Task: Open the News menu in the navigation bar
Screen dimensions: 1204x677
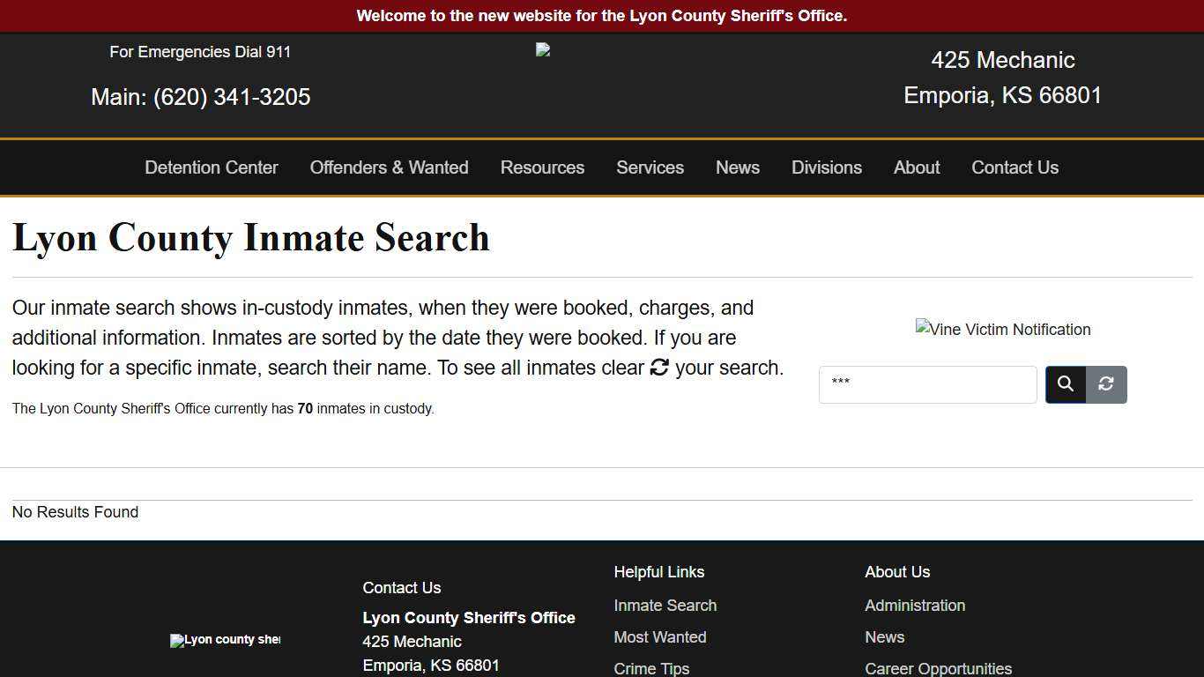Action: 737,167
